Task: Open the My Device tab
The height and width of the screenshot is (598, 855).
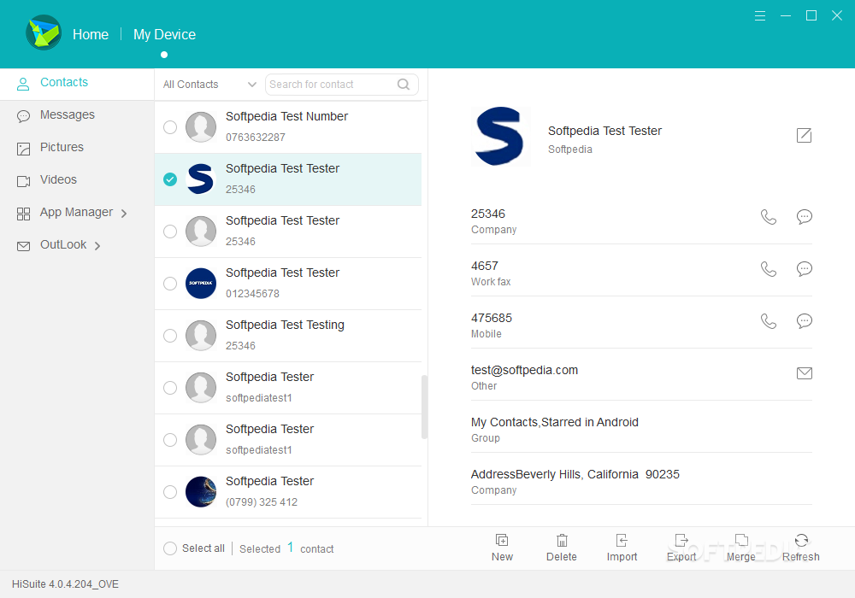Action: click(x=164, y=34)
